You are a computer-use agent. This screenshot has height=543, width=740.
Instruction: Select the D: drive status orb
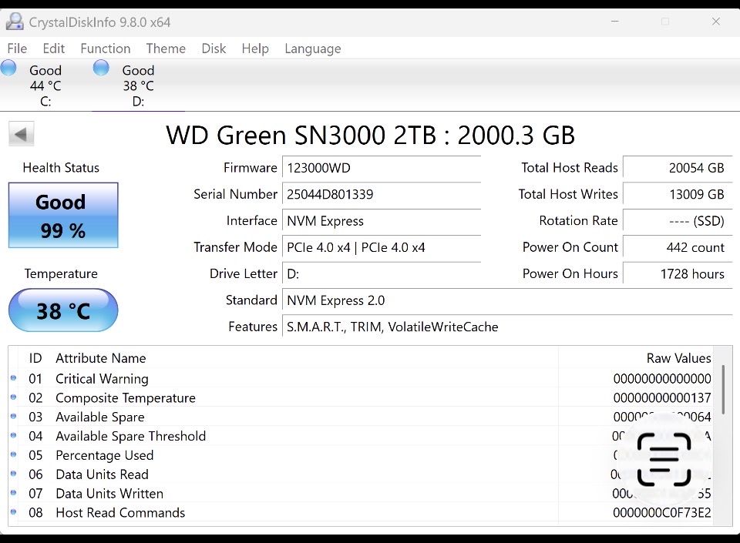101,69
